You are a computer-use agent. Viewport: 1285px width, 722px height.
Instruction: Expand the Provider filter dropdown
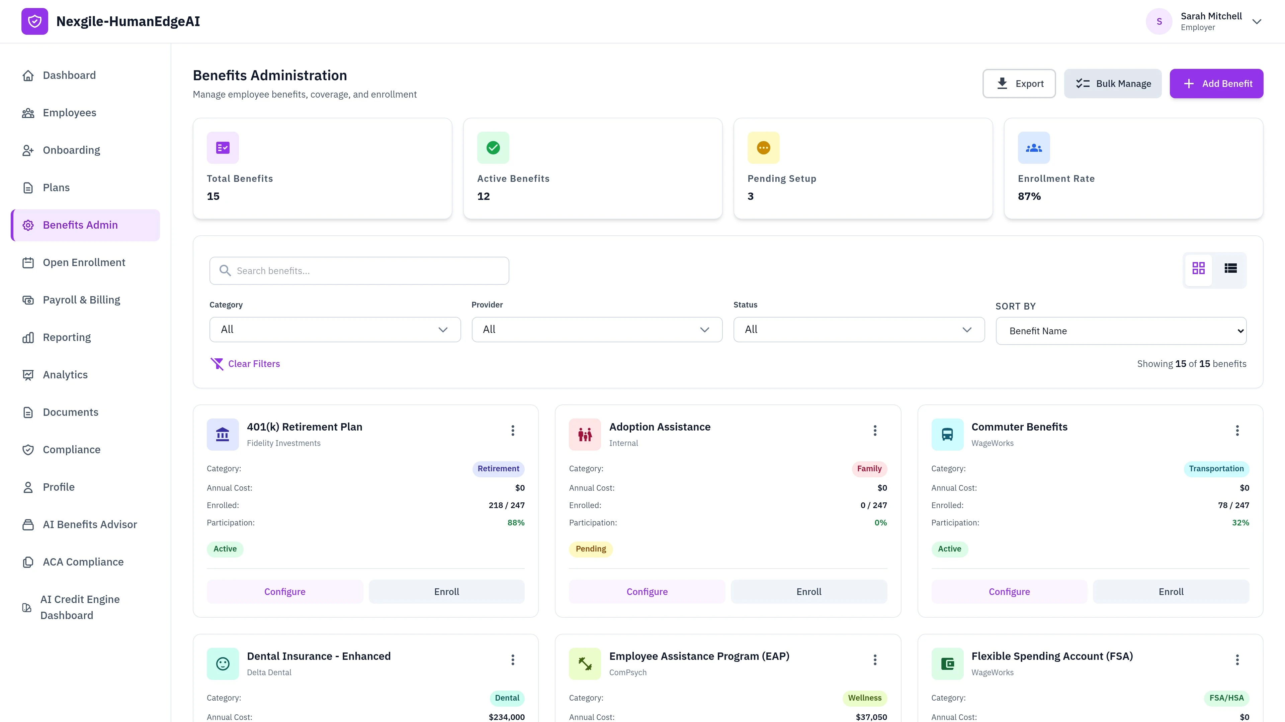[597, 329]
